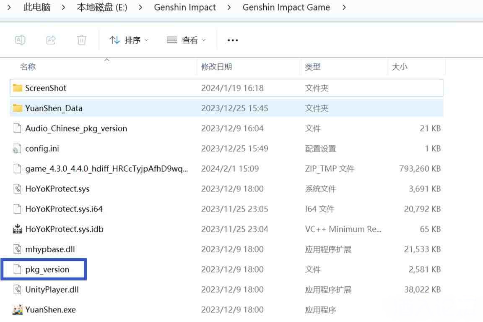Viewport: 483px width, 322px height.
Task: Select the Audio_Chinese_pkg_version file name
Action: [76, 128]
